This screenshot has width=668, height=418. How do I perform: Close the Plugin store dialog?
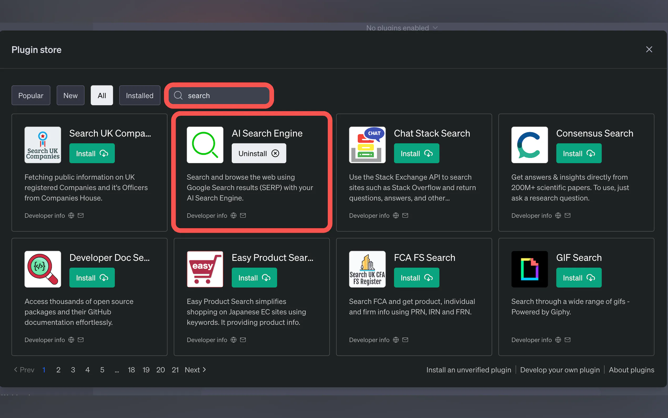649,49
